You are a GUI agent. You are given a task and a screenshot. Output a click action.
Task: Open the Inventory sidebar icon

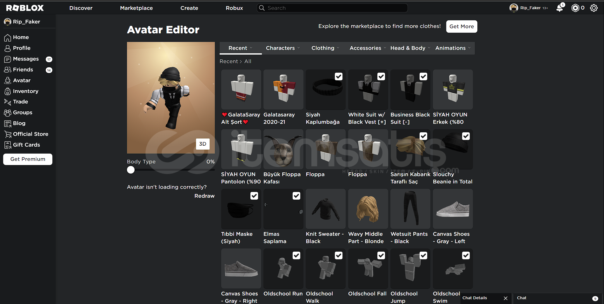pyautogui.click(x=8, y=91)
